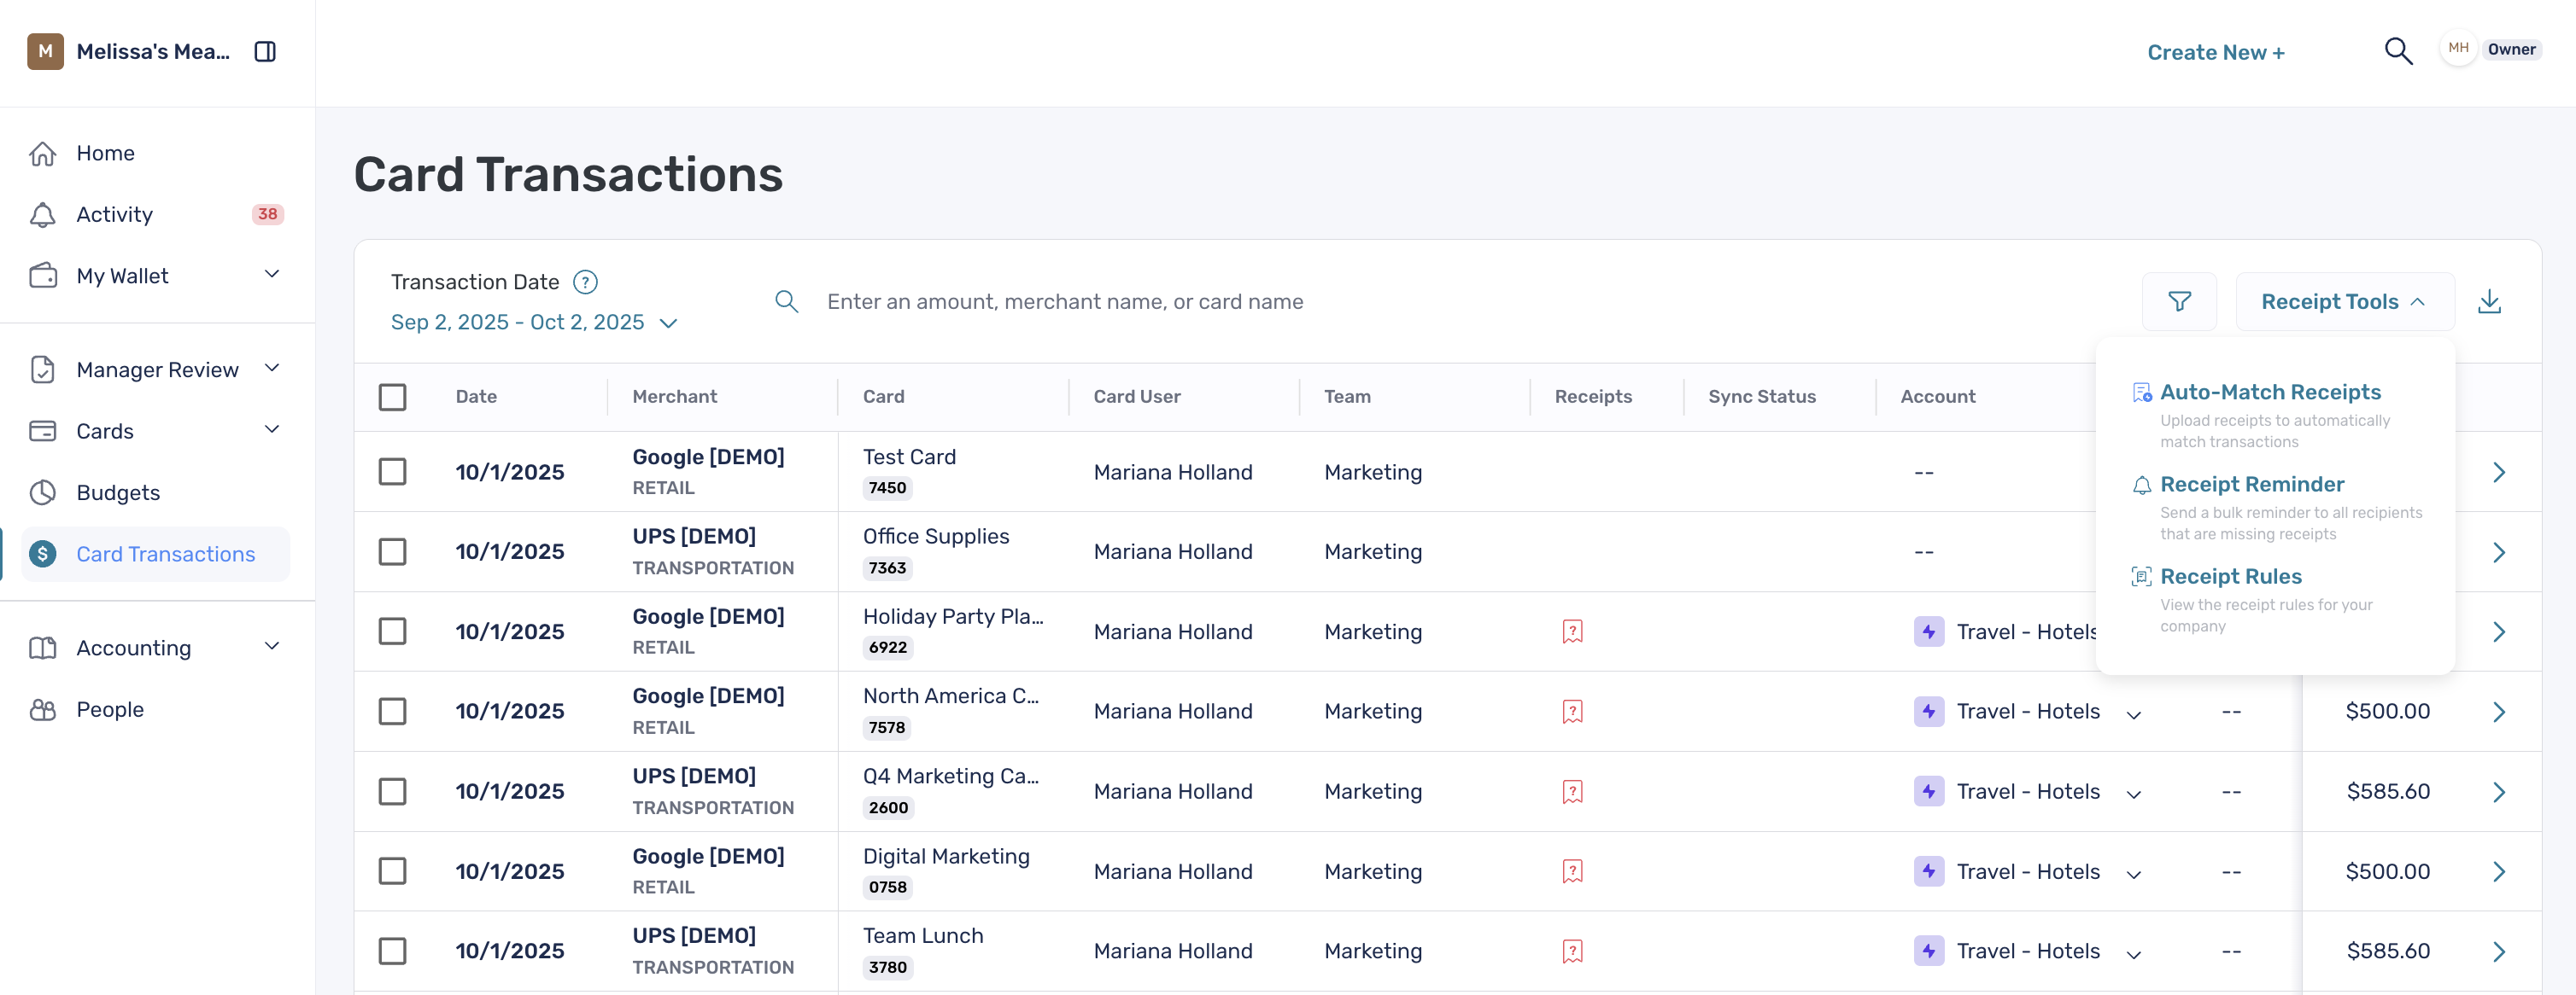Click the 38 Activity notification badge
Screen dimensions: 2576x995
[x=267, y=214]
